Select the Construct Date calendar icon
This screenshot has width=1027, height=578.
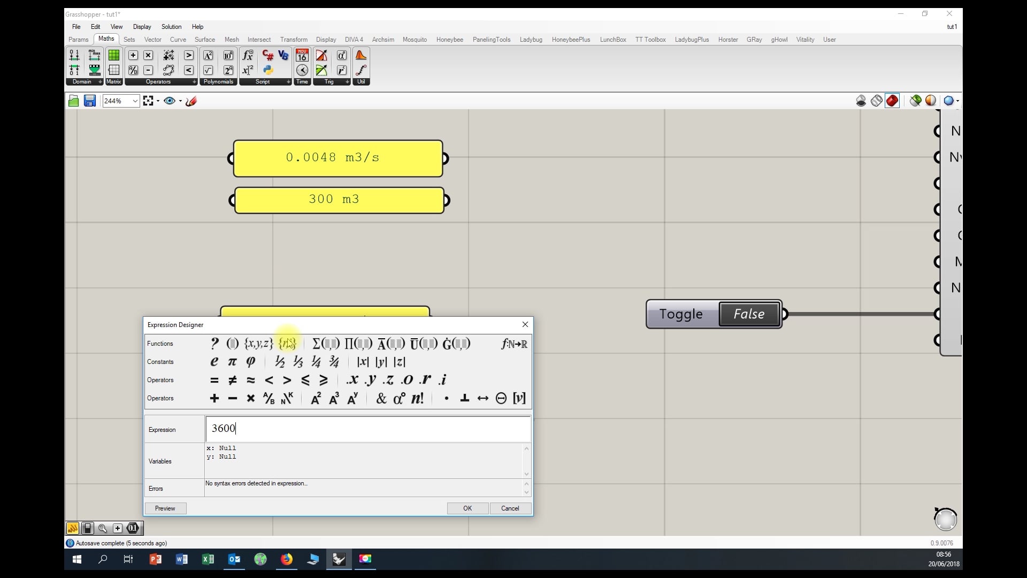302,55
